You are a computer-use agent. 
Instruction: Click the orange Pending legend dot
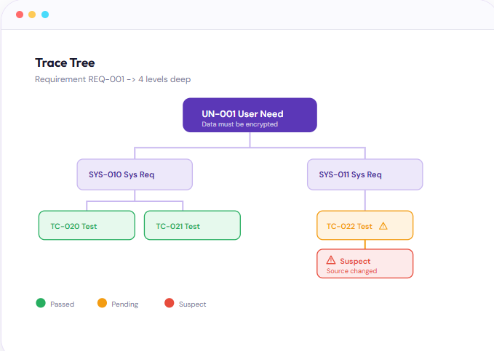pyautogui.click(x=102, y=303)
